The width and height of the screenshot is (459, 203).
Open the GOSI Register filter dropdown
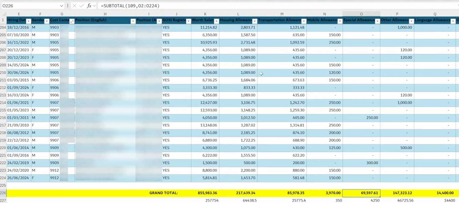(188, 21)
